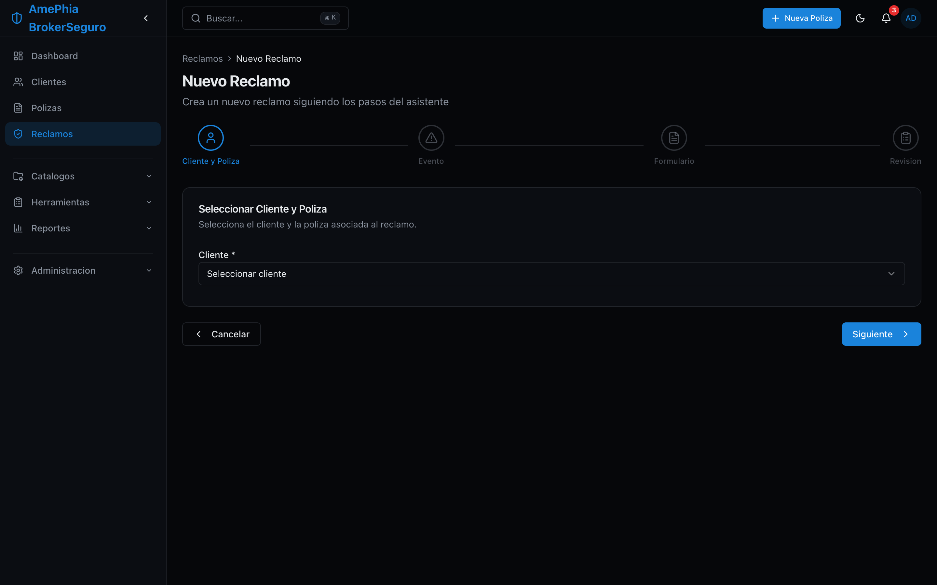937x585 pixels.
Task: Expand the Reportes menu chevron
Action: click(x=149, y=228)
